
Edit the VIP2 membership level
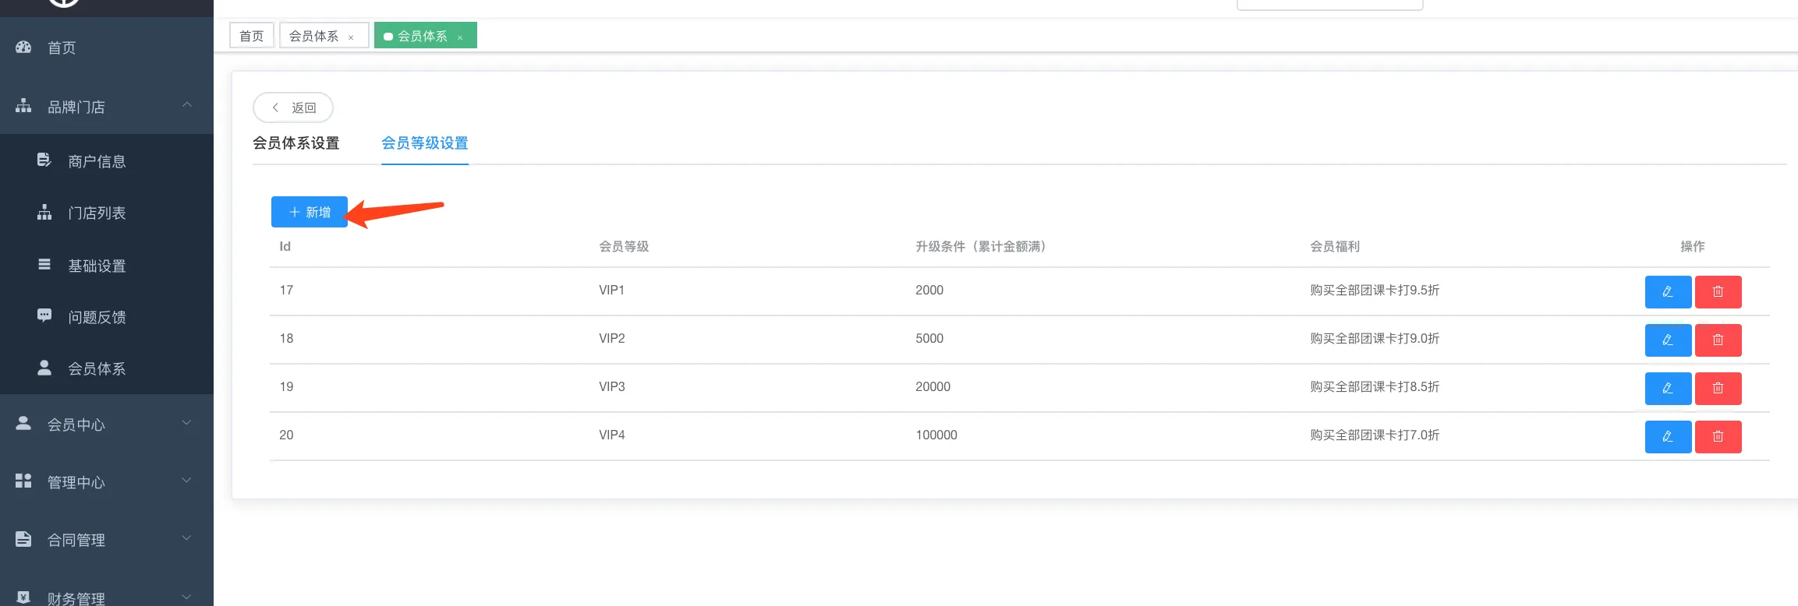coord(1667,340)
